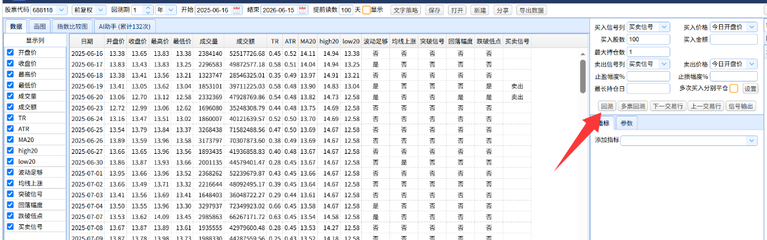Image resolution: width=767 pixels, height=240 pixels.
Task: Click the 保存 button
Action: tap(434, 11)
